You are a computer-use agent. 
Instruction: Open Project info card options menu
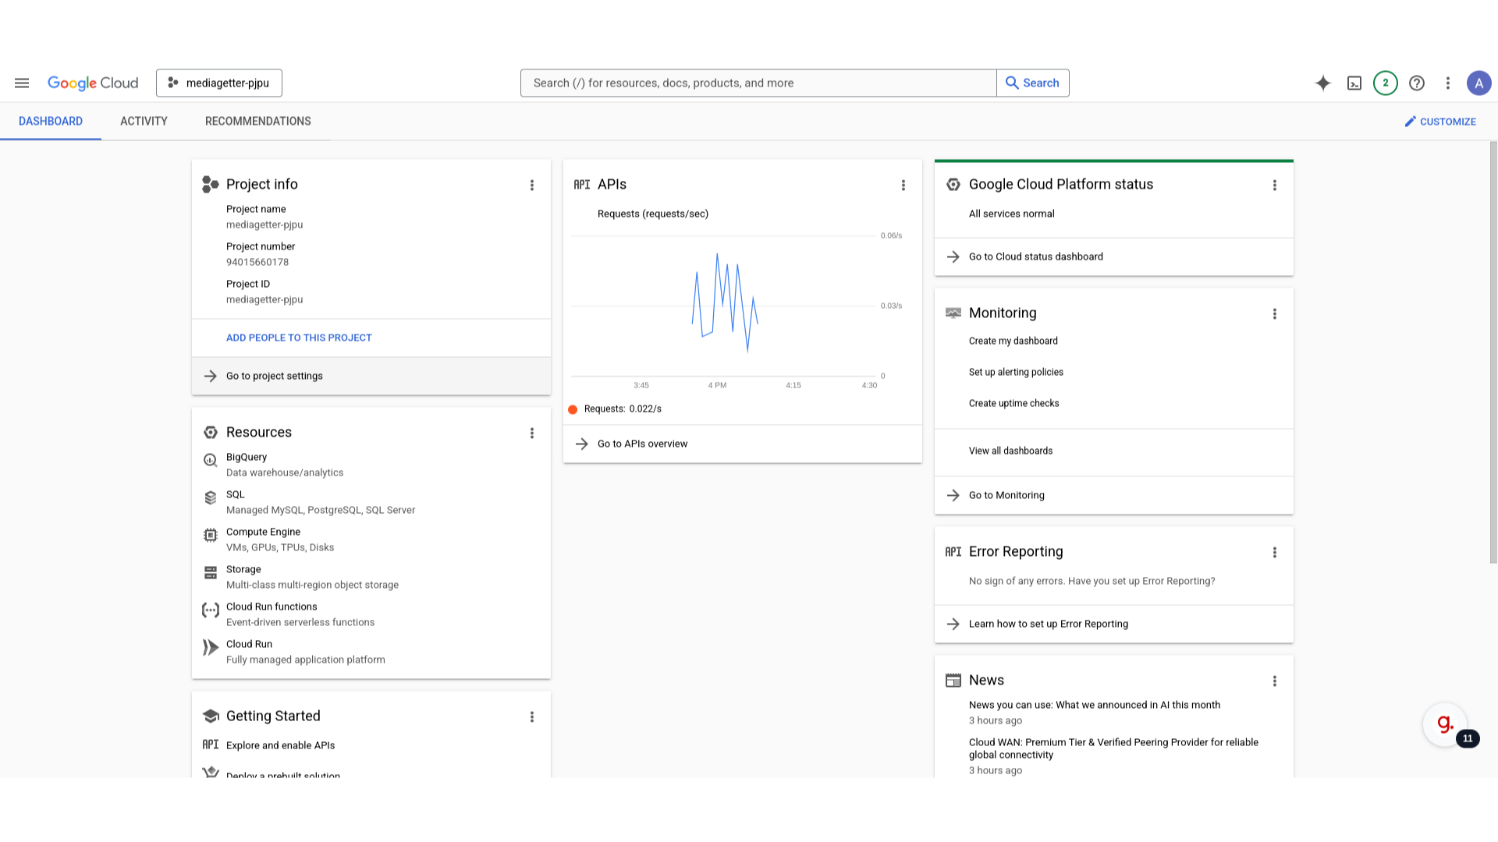(x=532, y=185)
